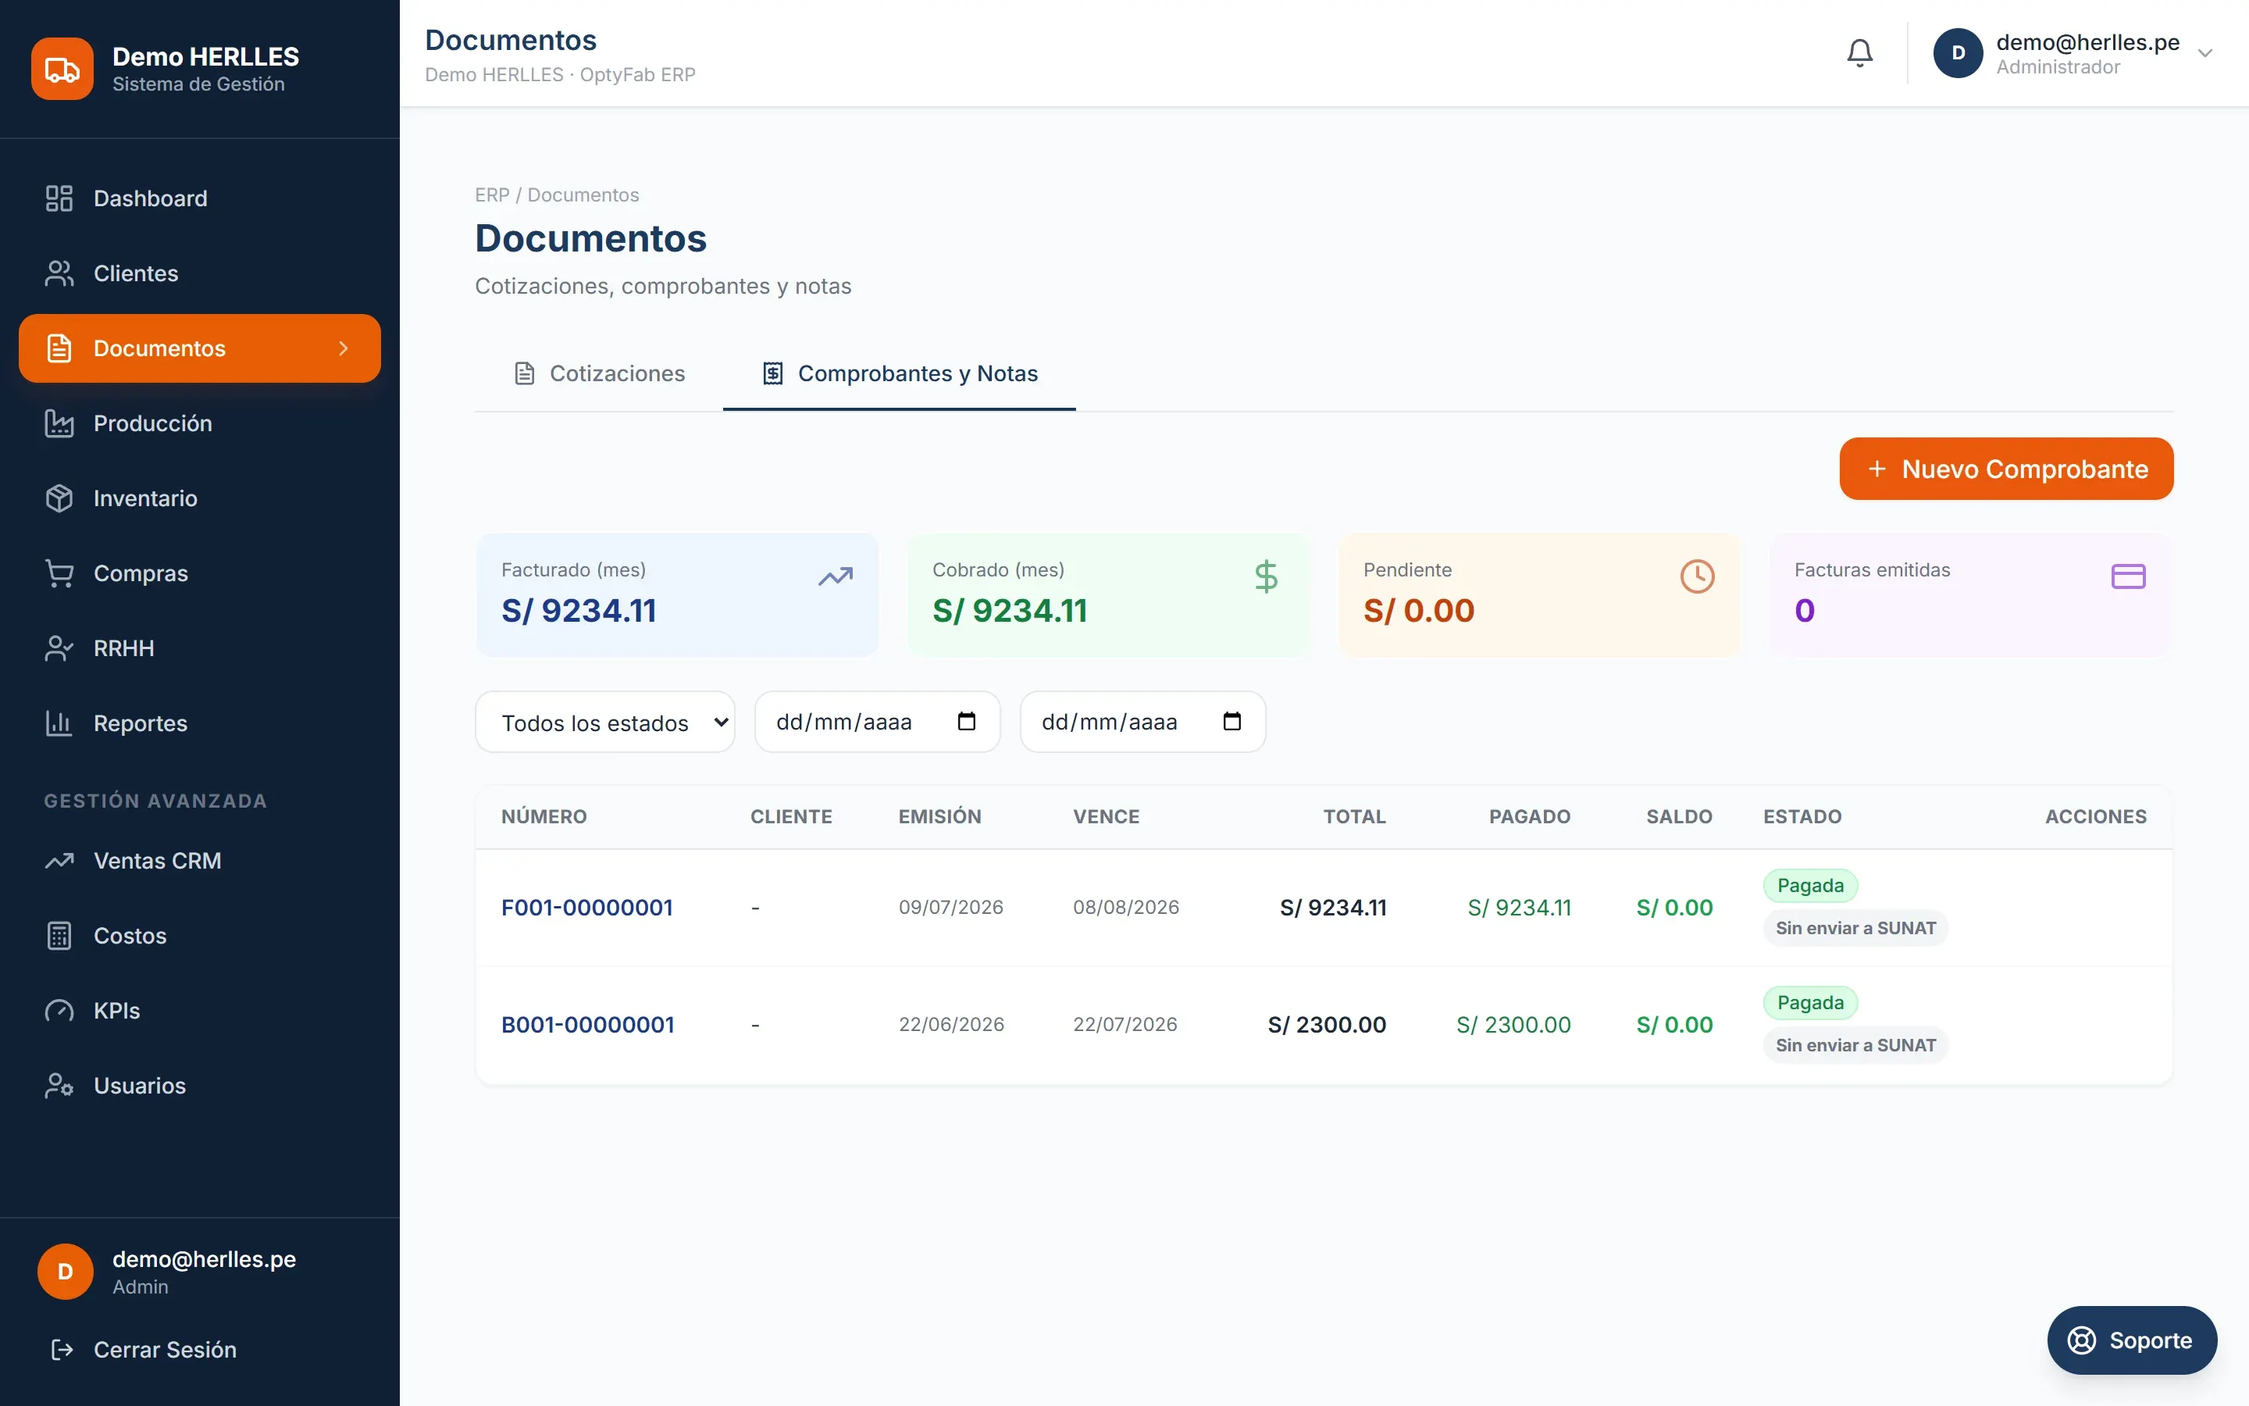This screenshot has height=1406, width=2249.
Task: Click the ERP breadcrumb link
Action: tap(492, 194)
